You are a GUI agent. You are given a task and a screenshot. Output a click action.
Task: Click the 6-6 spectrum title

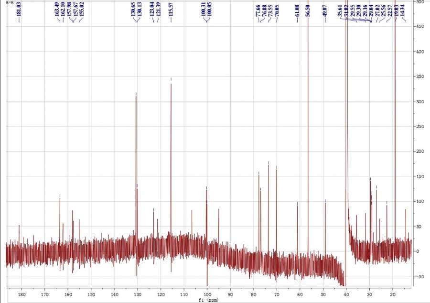point(10,2)
